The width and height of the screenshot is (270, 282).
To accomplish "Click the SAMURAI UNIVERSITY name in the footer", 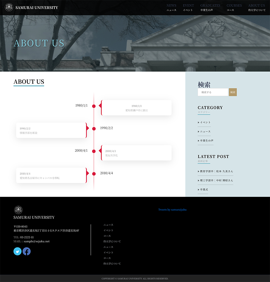I will pyautogui.click(x=34, y=217).
